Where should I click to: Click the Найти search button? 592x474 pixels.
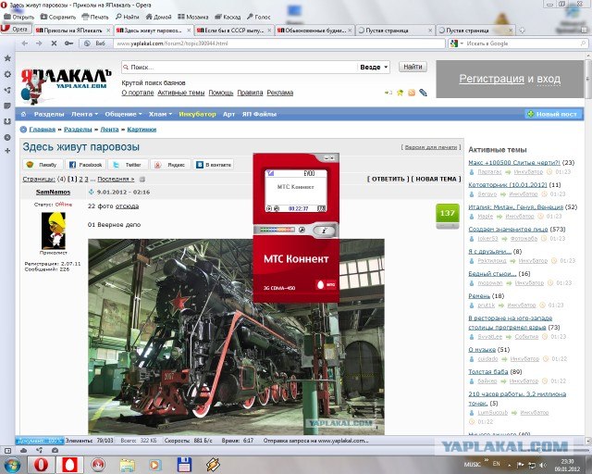tap(413, 68)
